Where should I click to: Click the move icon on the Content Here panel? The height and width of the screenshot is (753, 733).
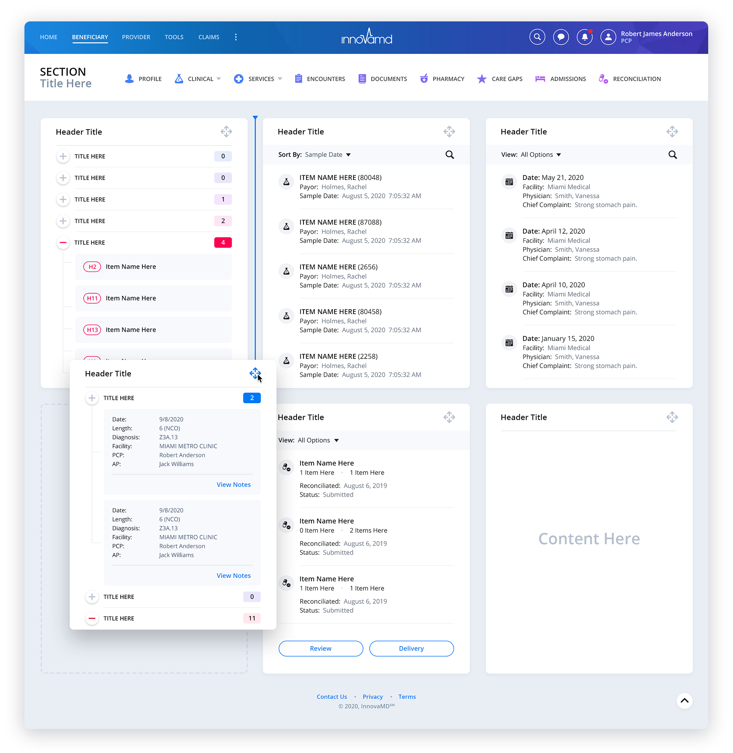[672, 417]
